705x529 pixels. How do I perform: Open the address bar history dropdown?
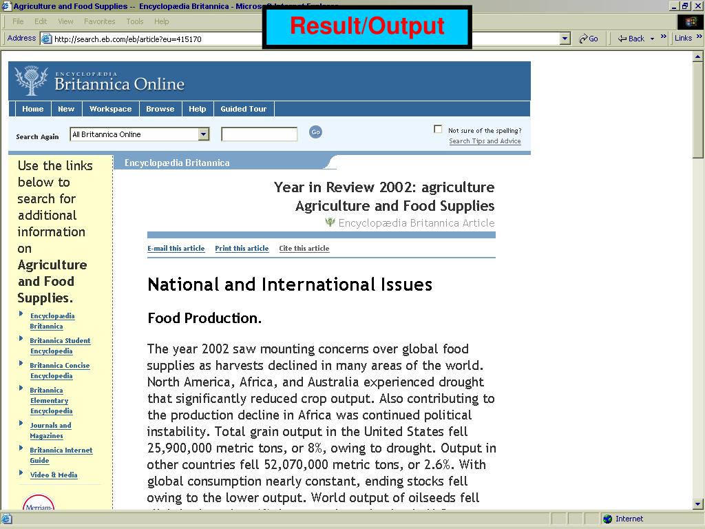(x=566, y=39)
